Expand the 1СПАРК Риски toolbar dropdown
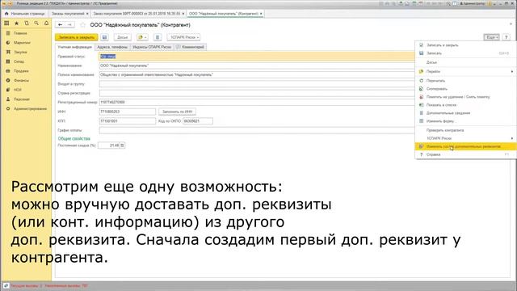The image size is (517, 291). point(184,37)
